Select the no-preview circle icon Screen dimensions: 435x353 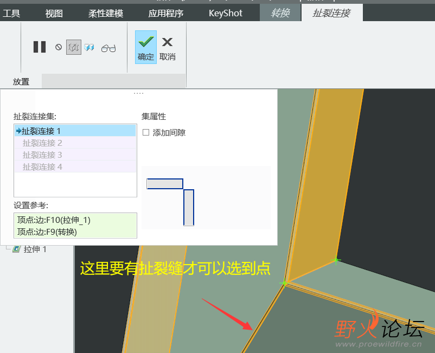click(x=59, y=47)
